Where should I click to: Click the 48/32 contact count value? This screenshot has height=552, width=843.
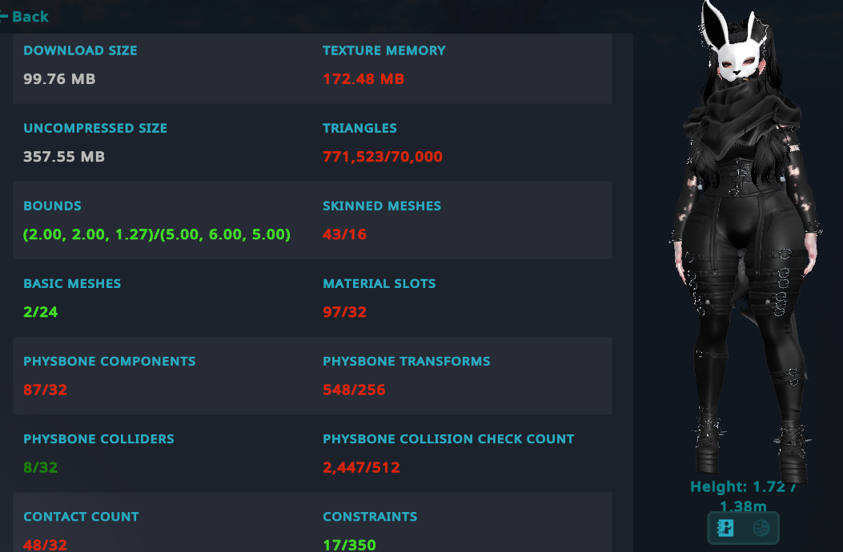point(45,545)
